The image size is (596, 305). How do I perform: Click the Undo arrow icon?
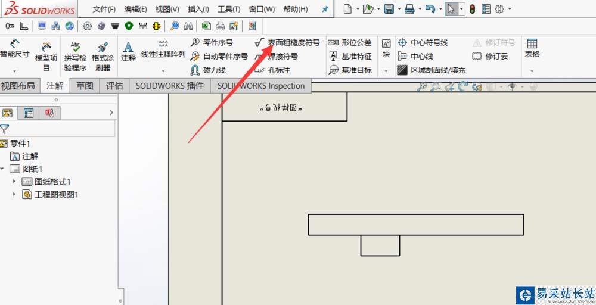(430, 9)
